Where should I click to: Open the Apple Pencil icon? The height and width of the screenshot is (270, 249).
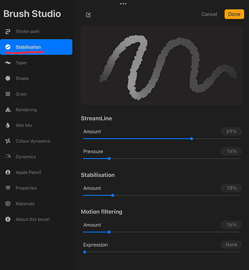coord(8,173)
